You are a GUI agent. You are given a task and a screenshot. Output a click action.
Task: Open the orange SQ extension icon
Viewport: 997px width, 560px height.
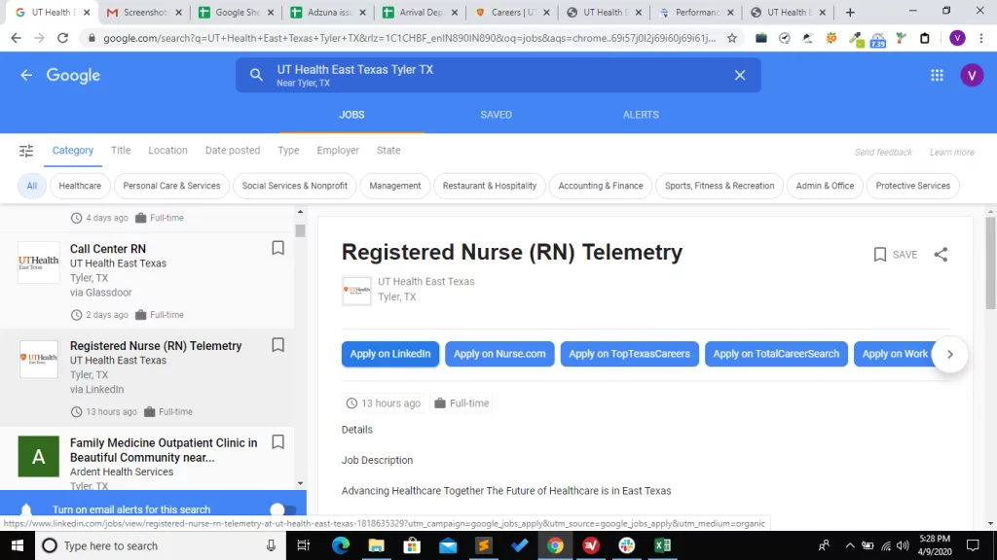point(831,38)
